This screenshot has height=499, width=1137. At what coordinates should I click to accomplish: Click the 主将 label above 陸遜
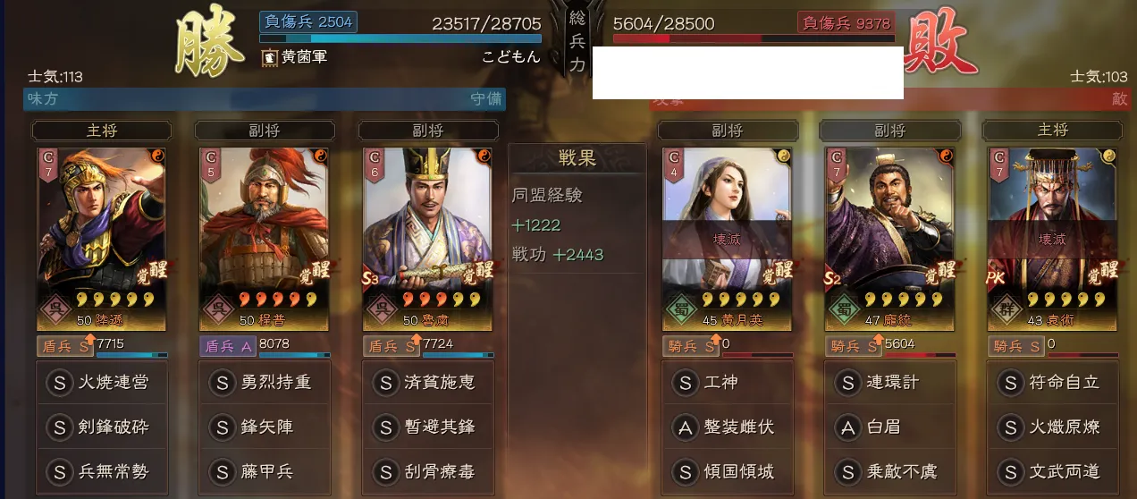102,131
